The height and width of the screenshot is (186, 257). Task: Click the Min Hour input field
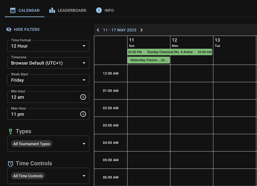48,97
